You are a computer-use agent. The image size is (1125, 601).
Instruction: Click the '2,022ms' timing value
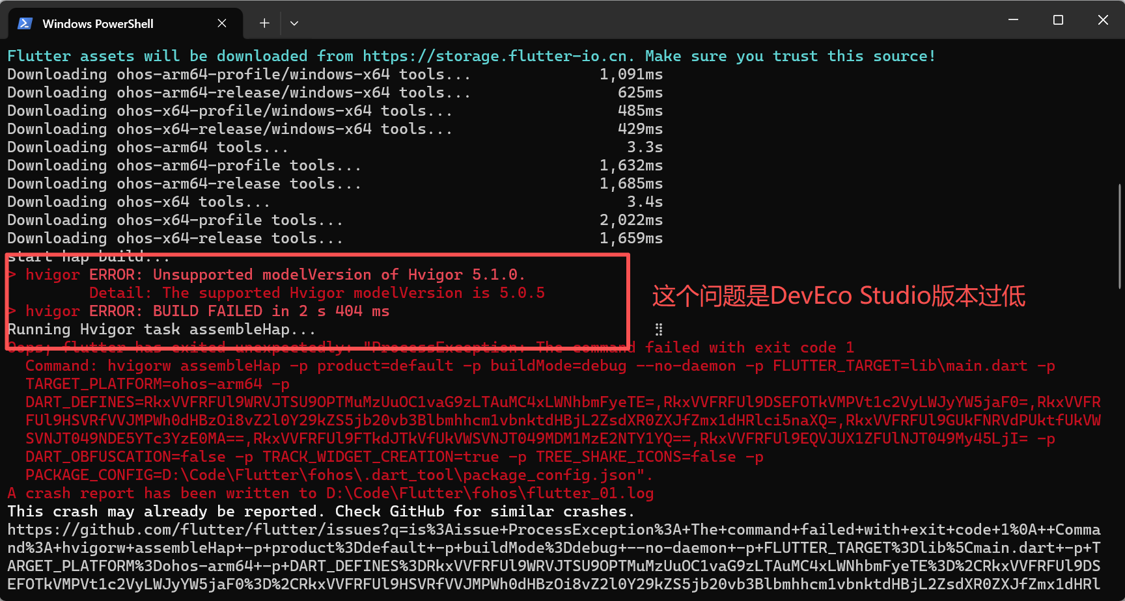pyautogui.click(x=631, y=220)
